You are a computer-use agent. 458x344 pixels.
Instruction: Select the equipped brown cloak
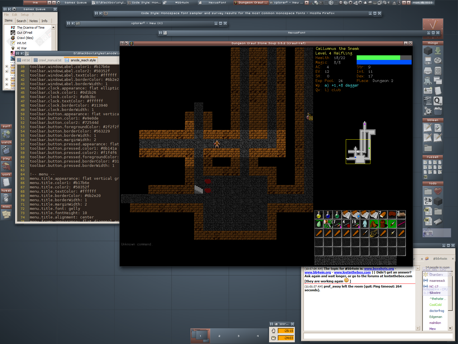(374, 224)
